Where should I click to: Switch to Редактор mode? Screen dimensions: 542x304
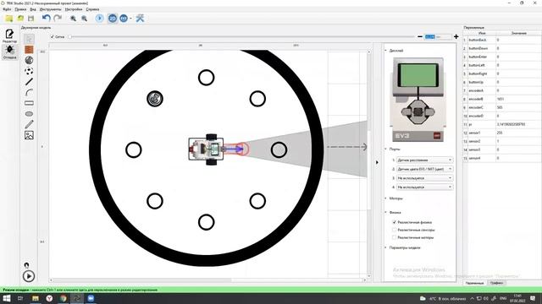click(9, 35)
